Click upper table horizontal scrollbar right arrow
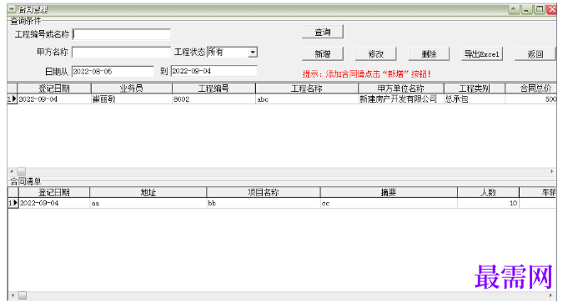 [x=551, y=171]
